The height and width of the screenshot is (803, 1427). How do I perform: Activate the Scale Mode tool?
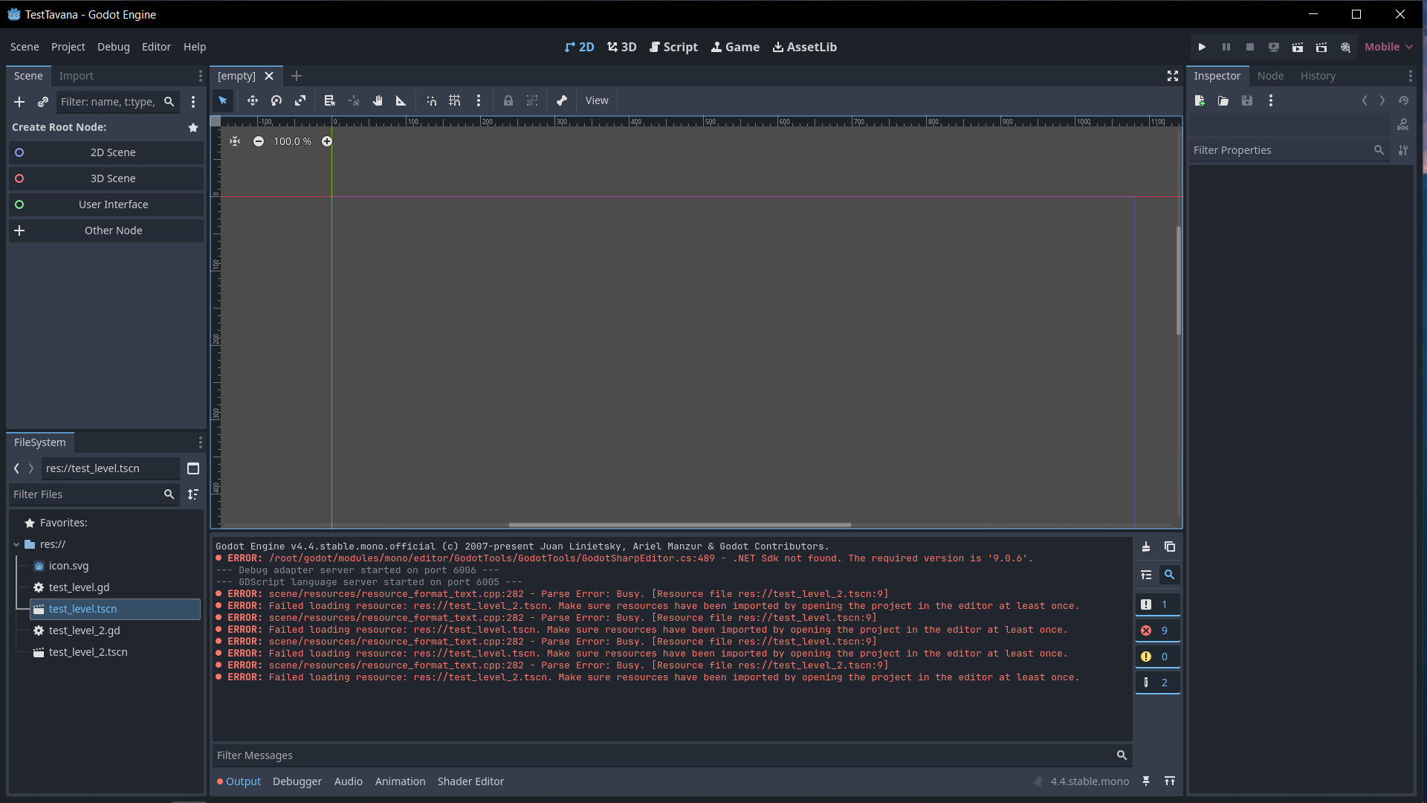(x=300, y=100)
